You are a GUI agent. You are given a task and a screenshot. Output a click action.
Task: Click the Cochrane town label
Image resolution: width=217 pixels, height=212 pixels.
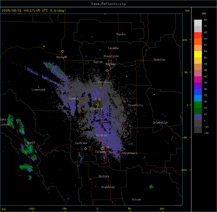[x=81, y=143]
